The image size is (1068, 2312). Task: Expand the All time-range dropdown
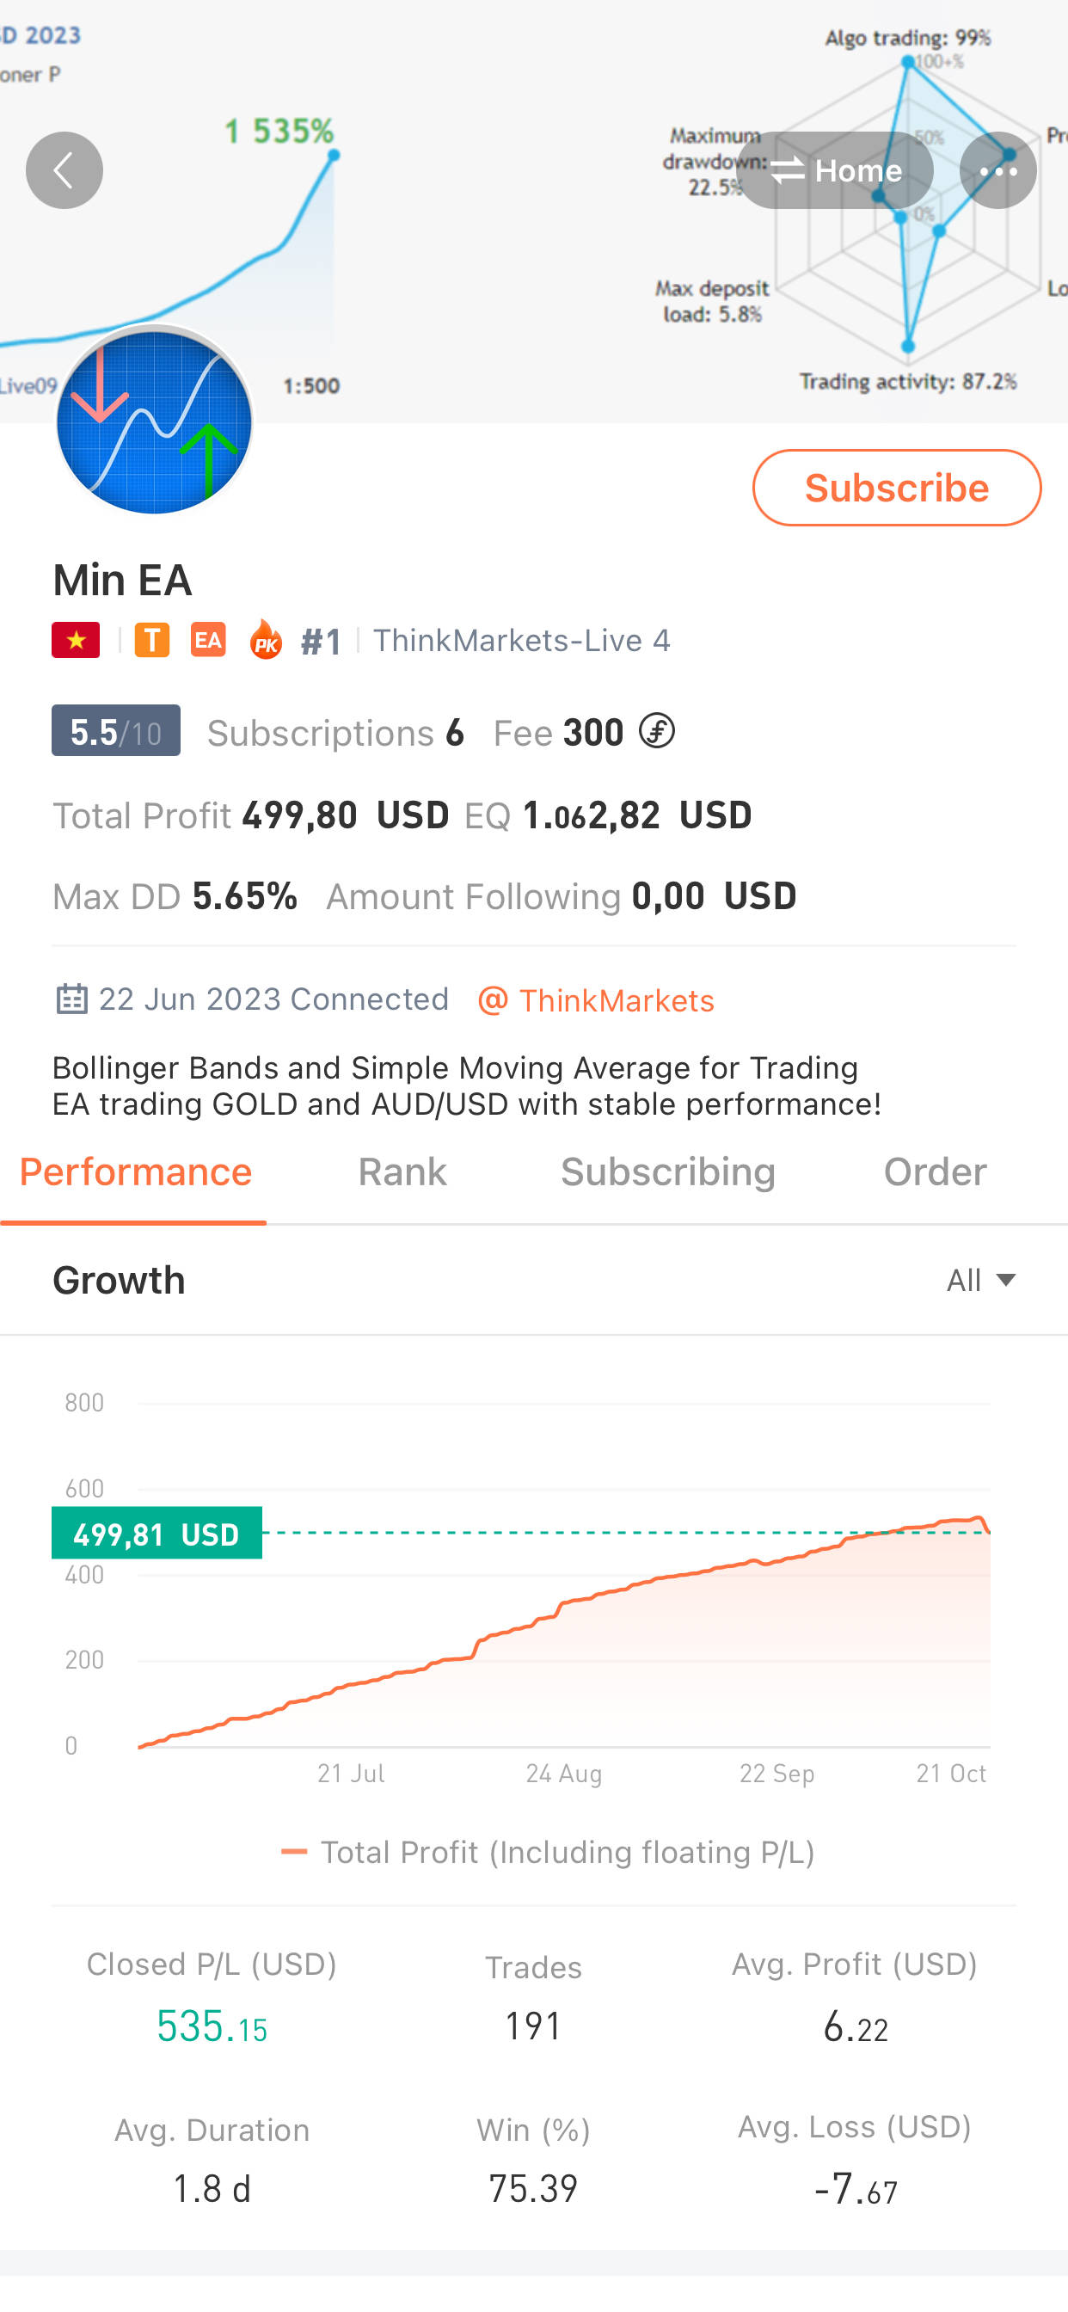980,1280
